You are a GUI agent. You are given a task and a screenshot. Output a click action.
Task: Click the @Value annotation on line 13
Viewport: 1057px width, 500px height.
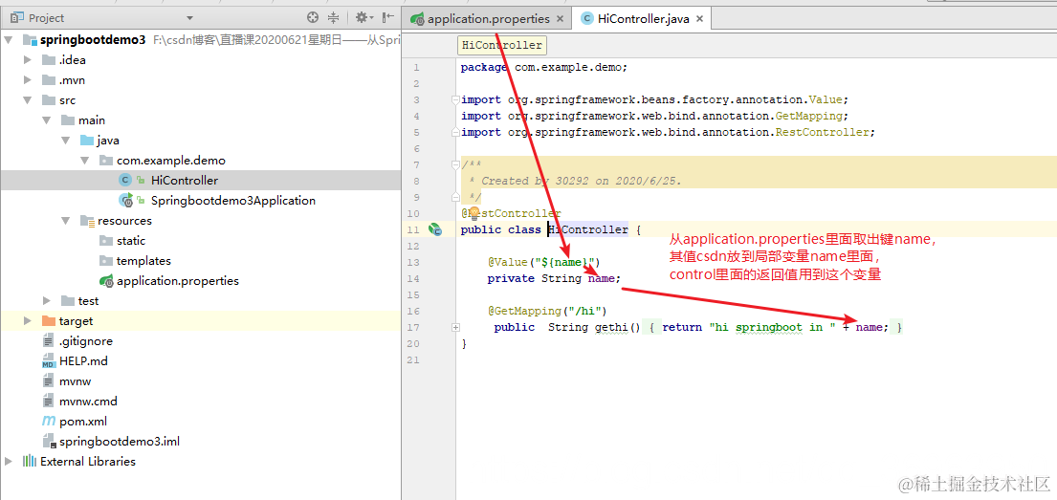pos(543,262)
